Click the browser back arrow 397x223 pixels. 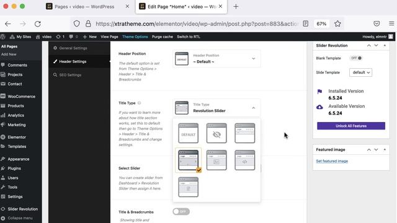(8, 24)
